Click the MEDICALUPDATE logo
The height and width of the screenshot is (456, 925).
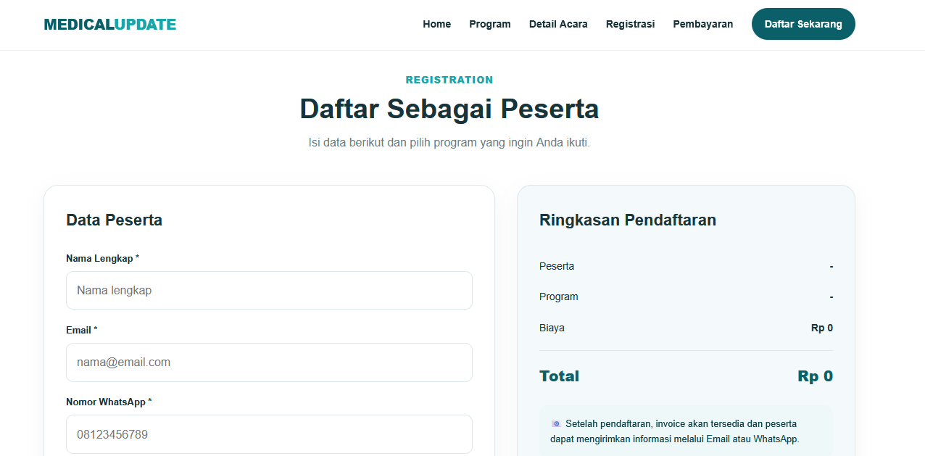pyautogui.click(x=110, y=25)
